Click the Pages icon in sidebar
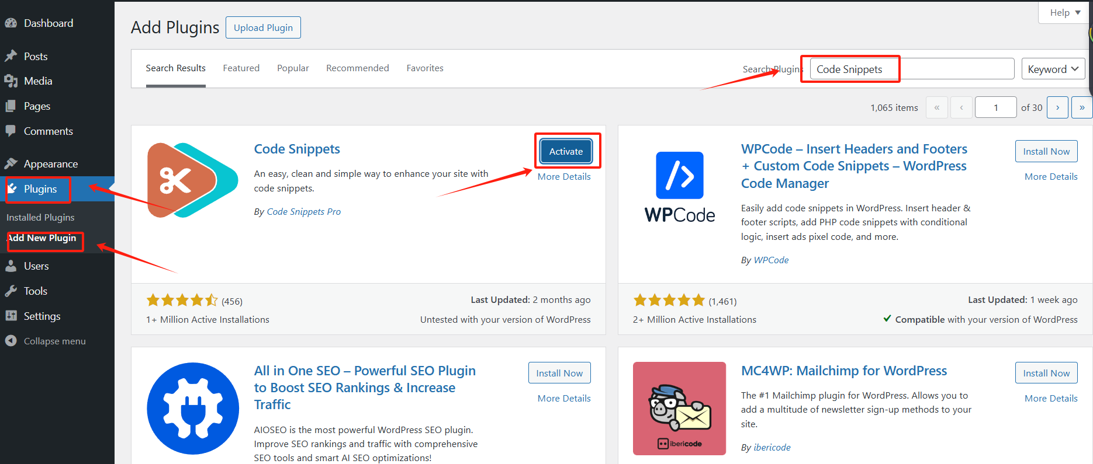 click(11, 106)
